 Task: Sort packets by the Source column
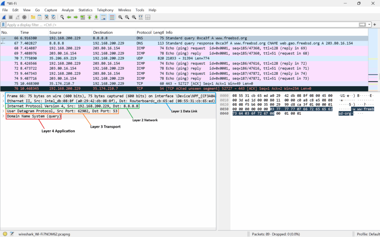(x=70, y=33)
